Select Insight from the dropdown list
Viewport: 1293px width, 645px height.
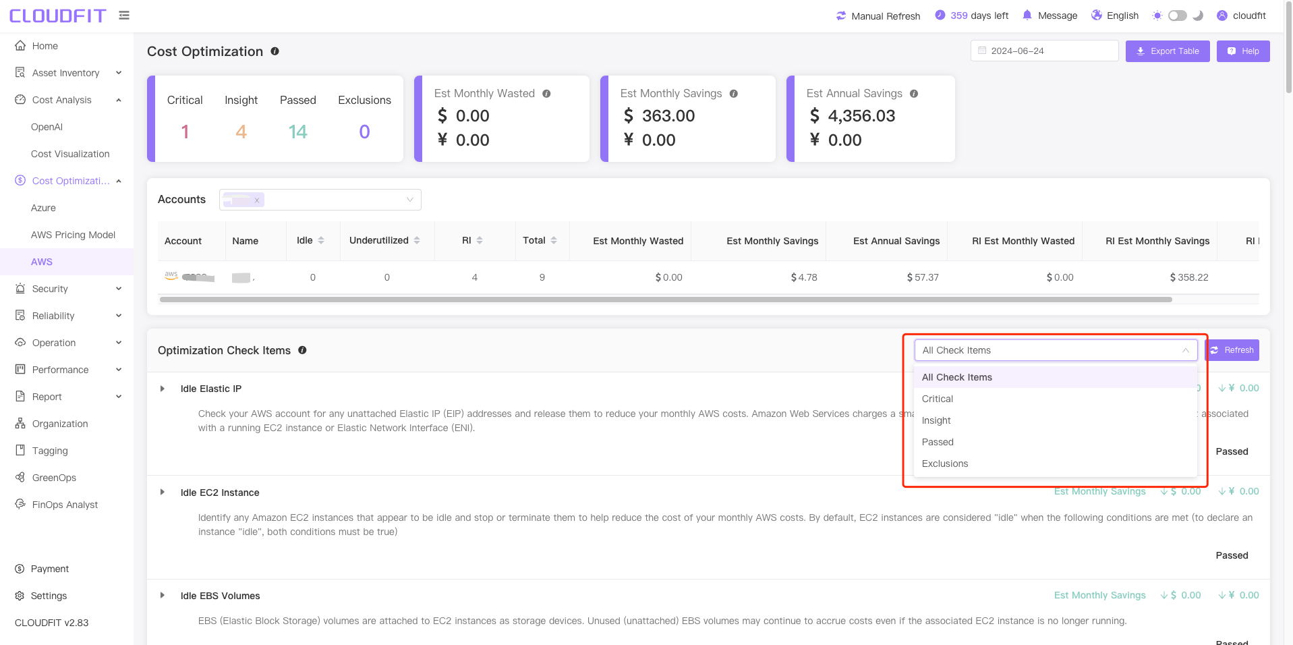pyautogui.click(x=1056, y=420)
